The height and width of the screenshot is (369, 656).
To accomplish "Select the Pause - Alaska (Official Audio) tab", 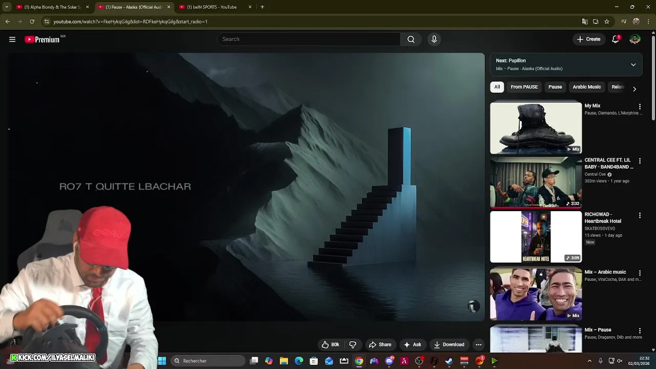I will tap(133, 7).
